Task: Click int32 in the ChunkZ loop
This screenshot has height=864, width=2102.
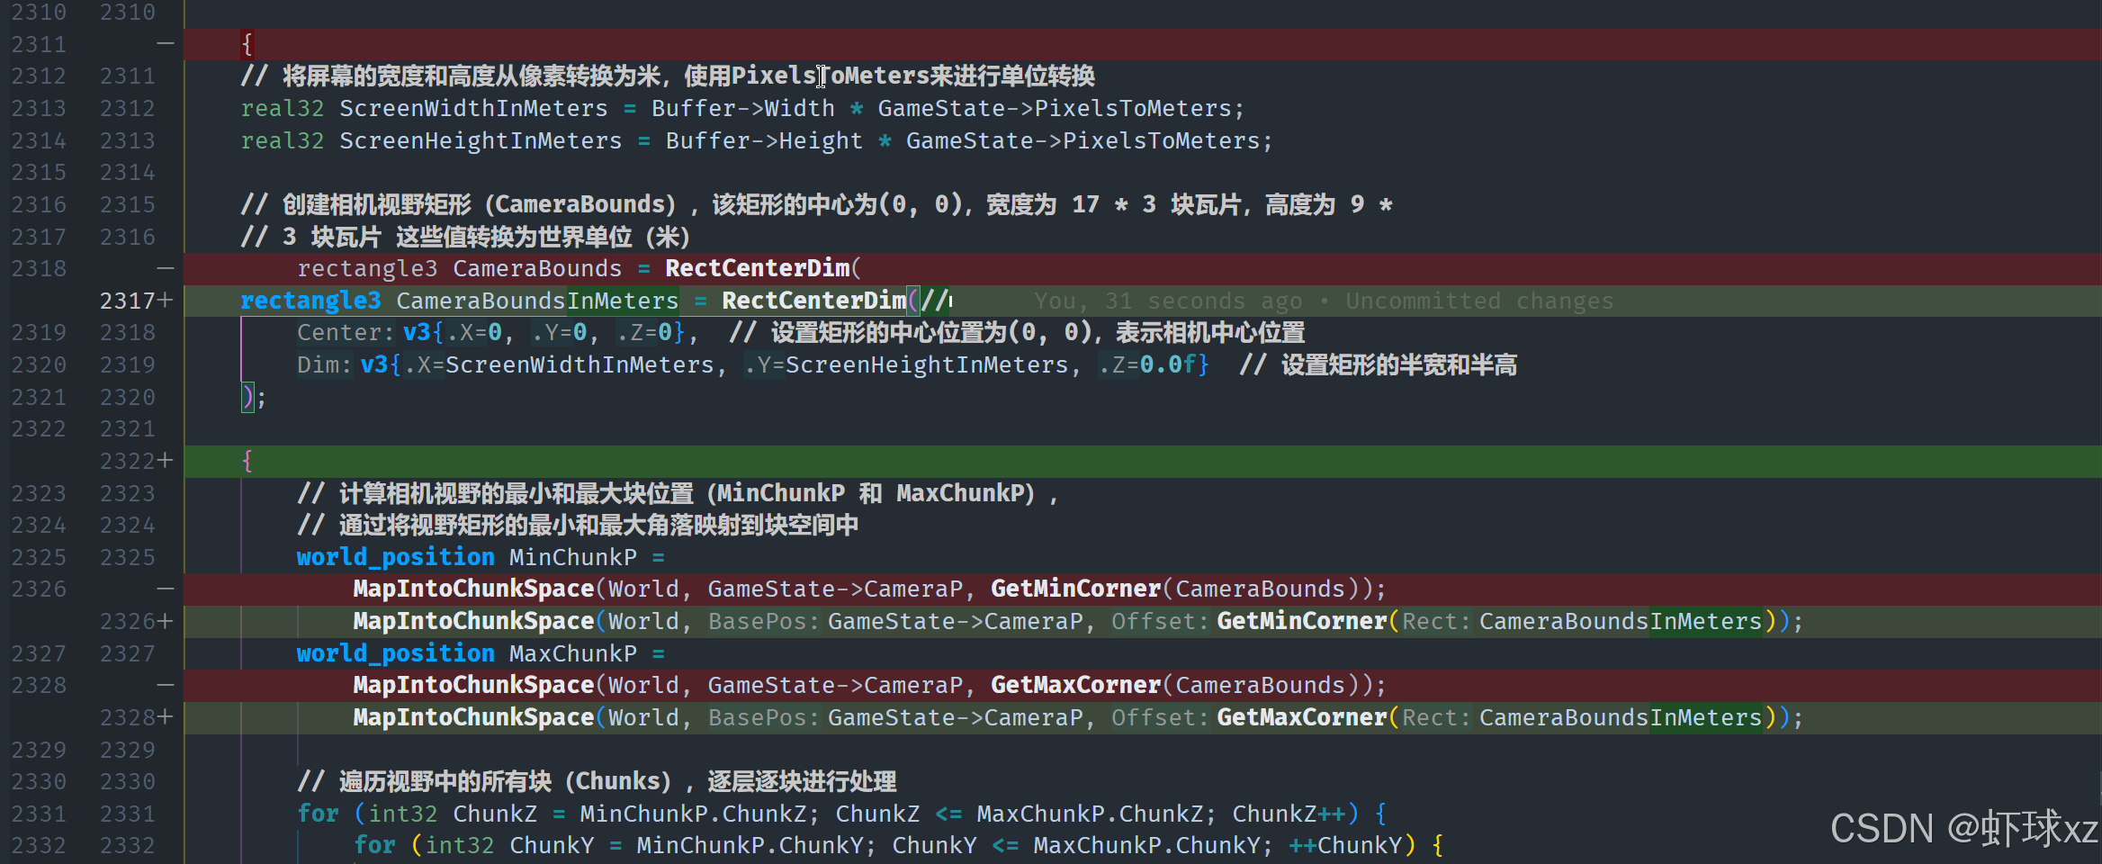Action: tap(402, 814)
